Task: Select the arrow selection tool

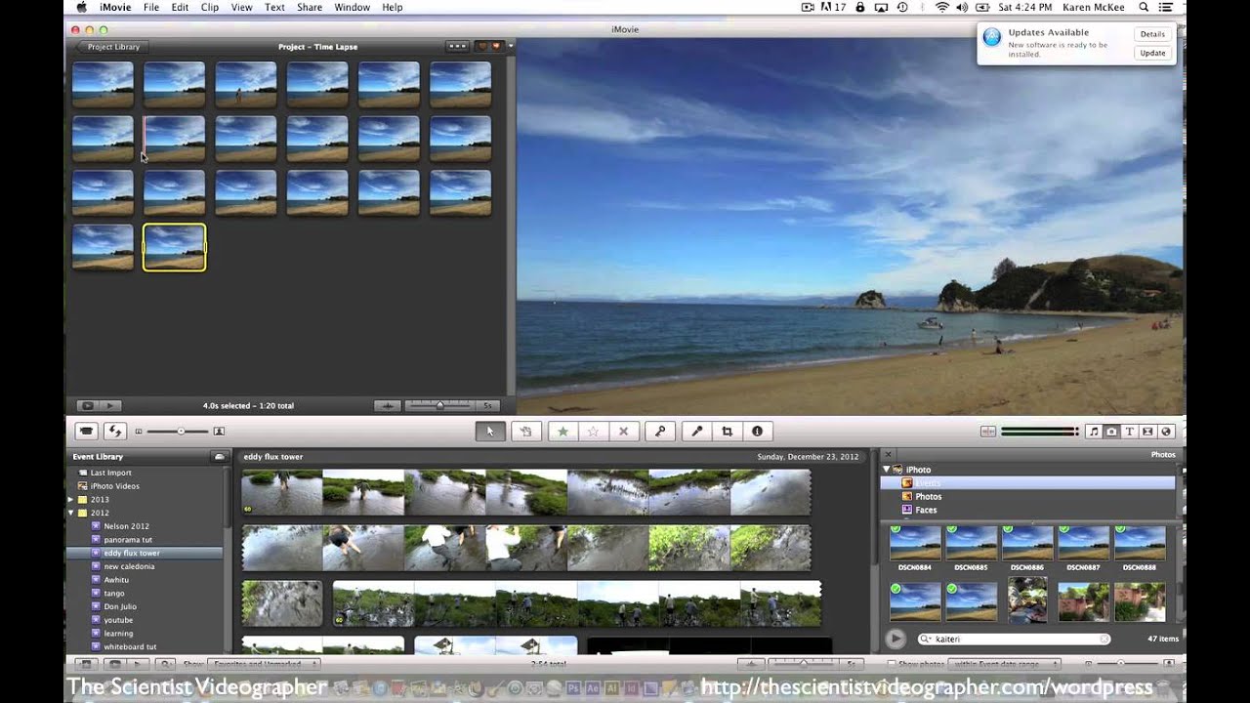Action: [x=490, y=431]
